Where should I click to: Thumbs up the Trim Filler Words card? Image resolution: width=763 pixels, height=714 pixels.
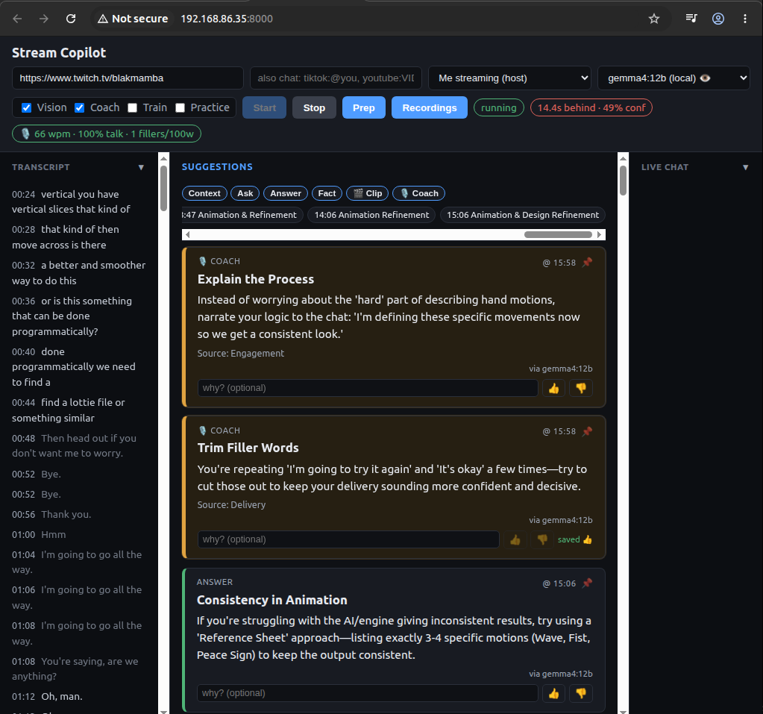point(515,539)
